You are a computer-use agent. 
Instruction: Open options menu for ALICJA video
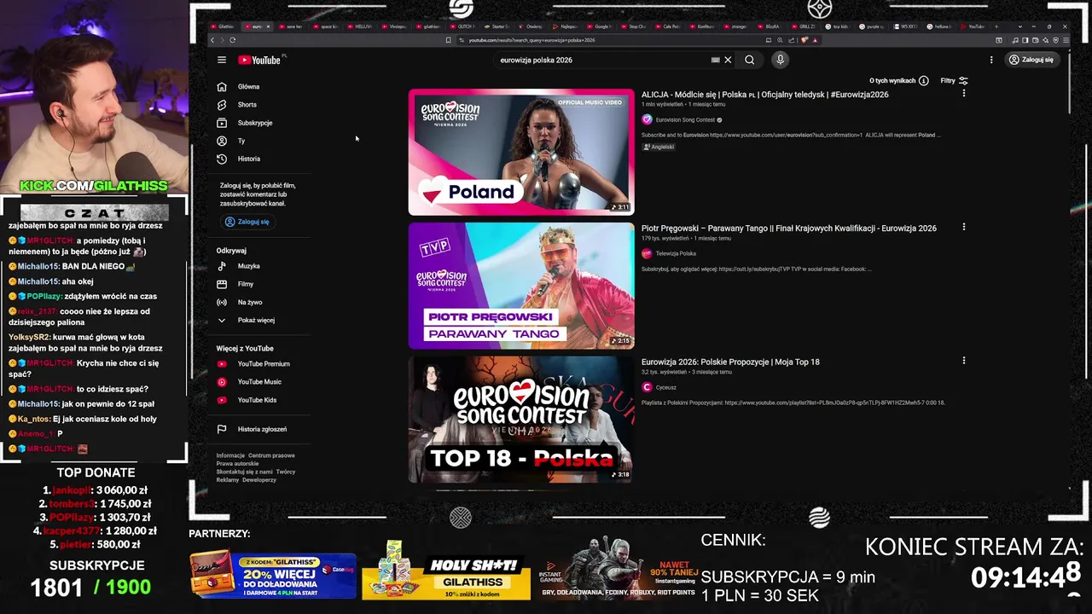(964, 93)
